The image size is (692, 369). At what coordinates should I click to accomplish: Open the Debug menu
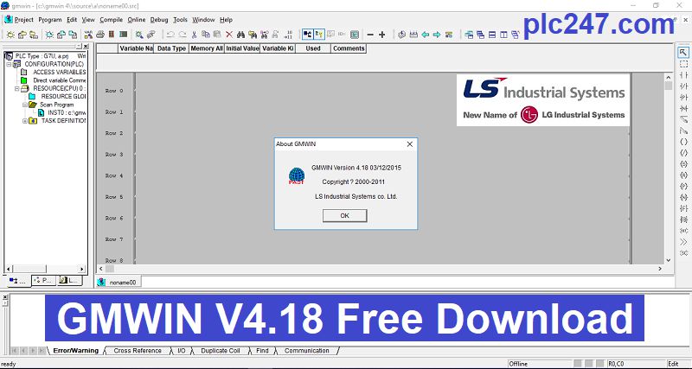159,20
